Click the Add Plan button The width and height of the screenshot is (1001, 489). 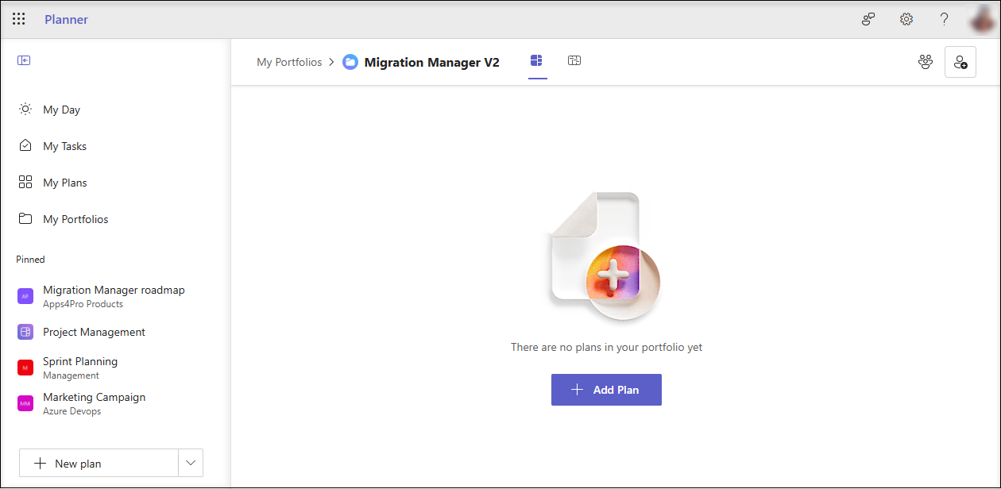(x=606, y=390)
